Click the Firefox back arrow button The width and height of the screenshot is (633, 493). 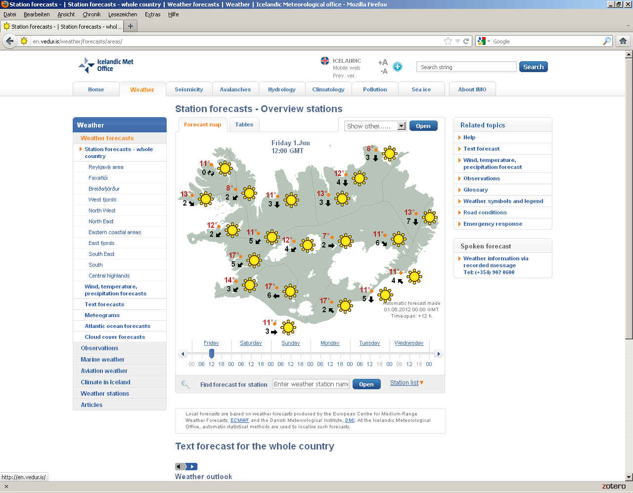click(9, 41)
